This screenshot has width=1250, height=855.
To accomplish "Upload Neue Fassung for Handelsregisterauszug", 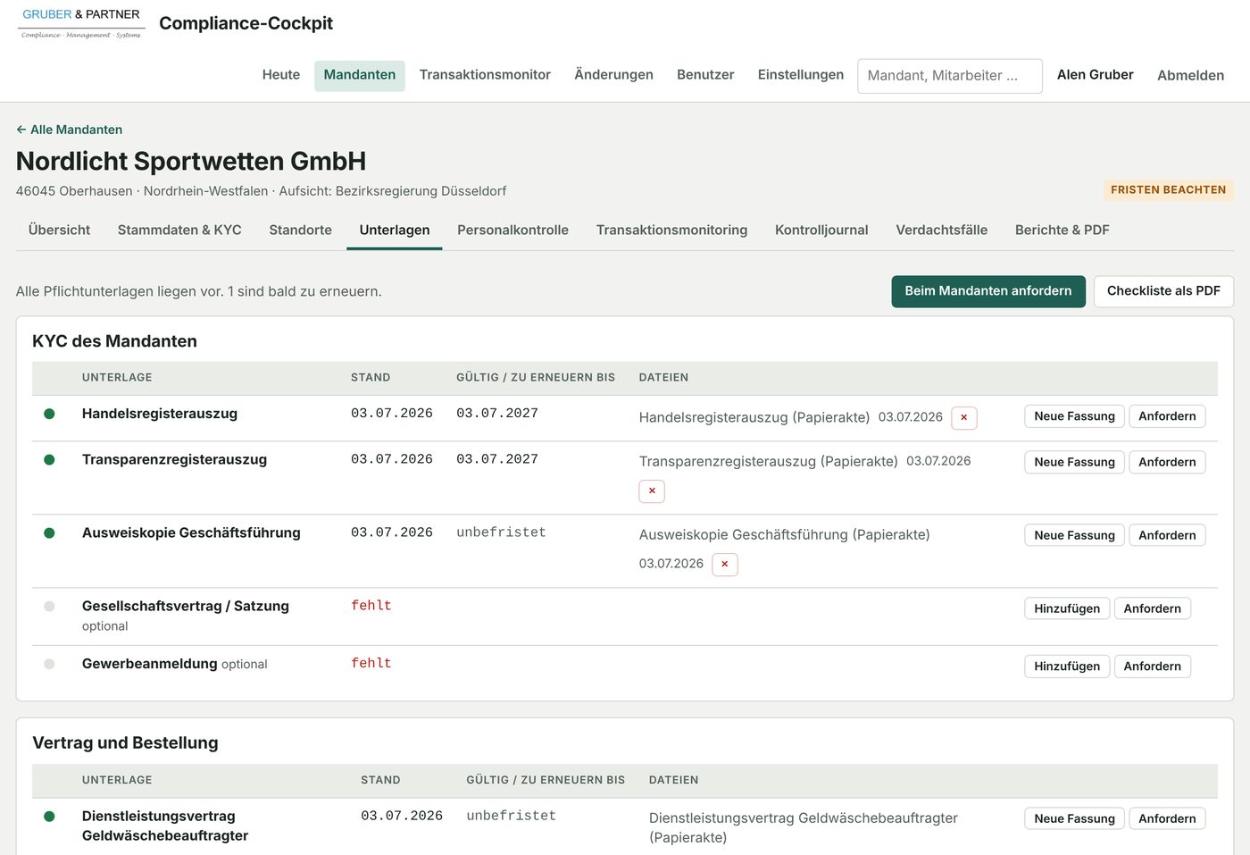I will tap(1074, 416).
